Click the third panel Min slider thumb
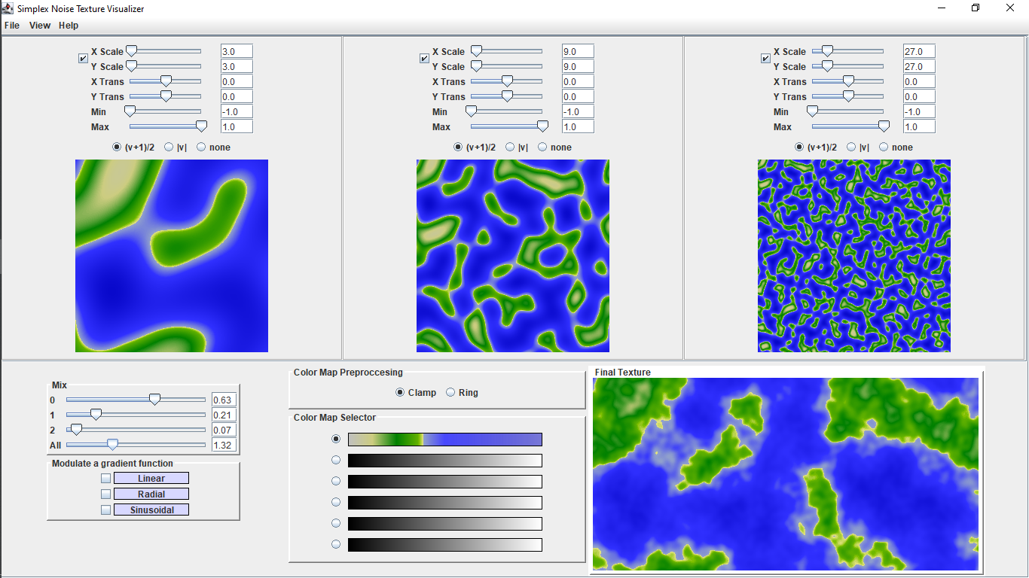 (x=812, y=111)
